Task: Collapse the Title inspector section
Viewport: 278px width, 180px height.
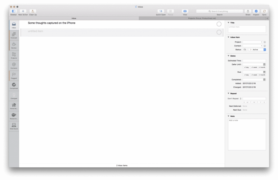Action: click(228, 23)
